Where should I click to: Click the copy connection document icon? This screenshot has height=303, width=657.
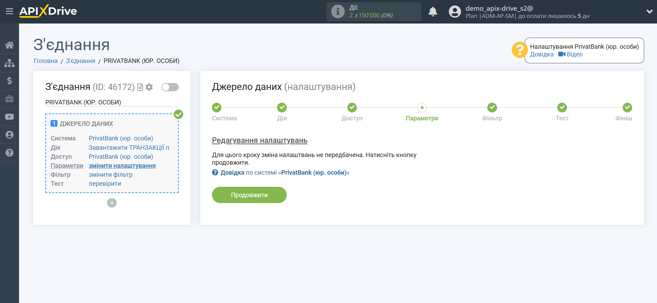[x=140, y=87]
